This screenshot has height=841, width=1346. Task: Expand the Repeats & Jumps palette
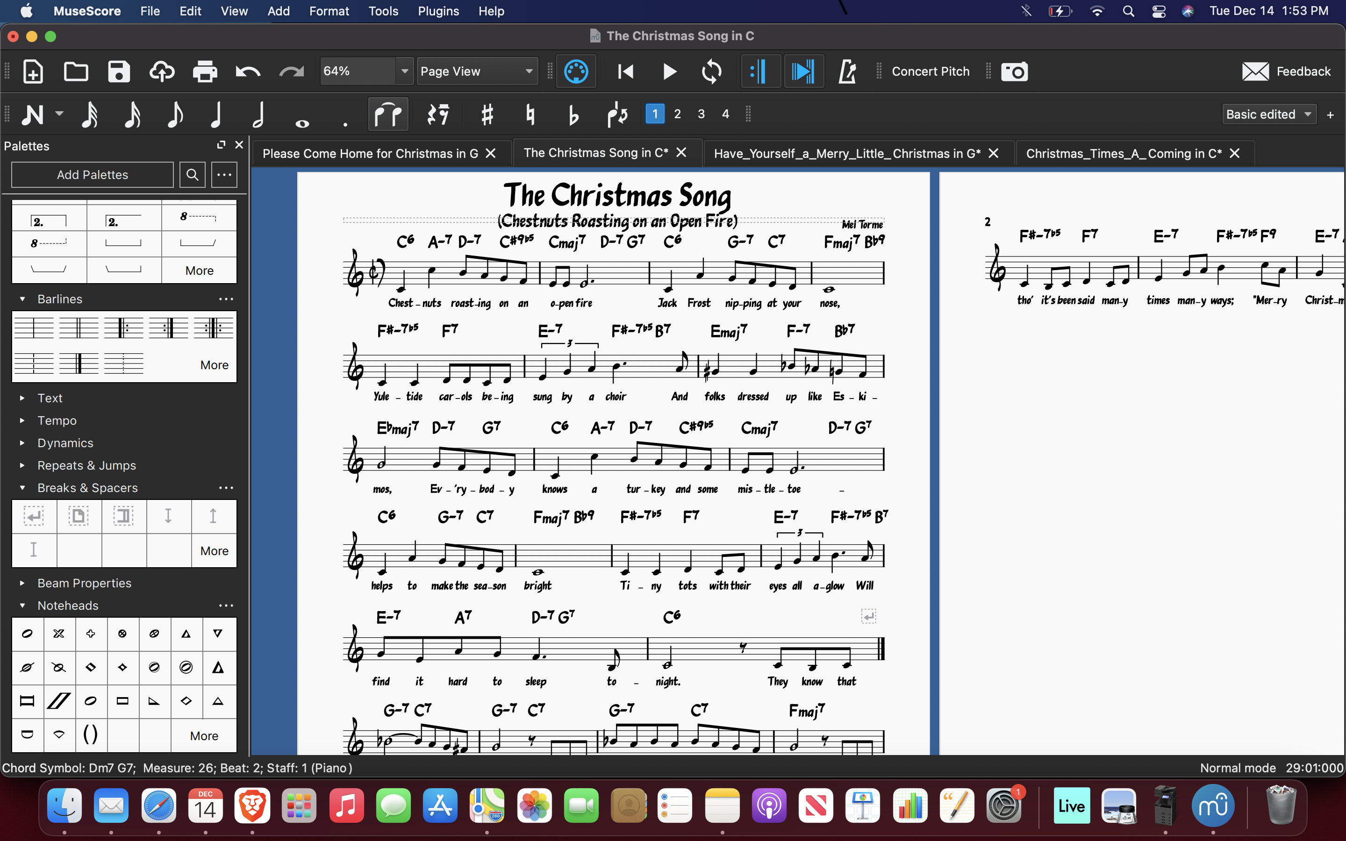click(22, 465)
